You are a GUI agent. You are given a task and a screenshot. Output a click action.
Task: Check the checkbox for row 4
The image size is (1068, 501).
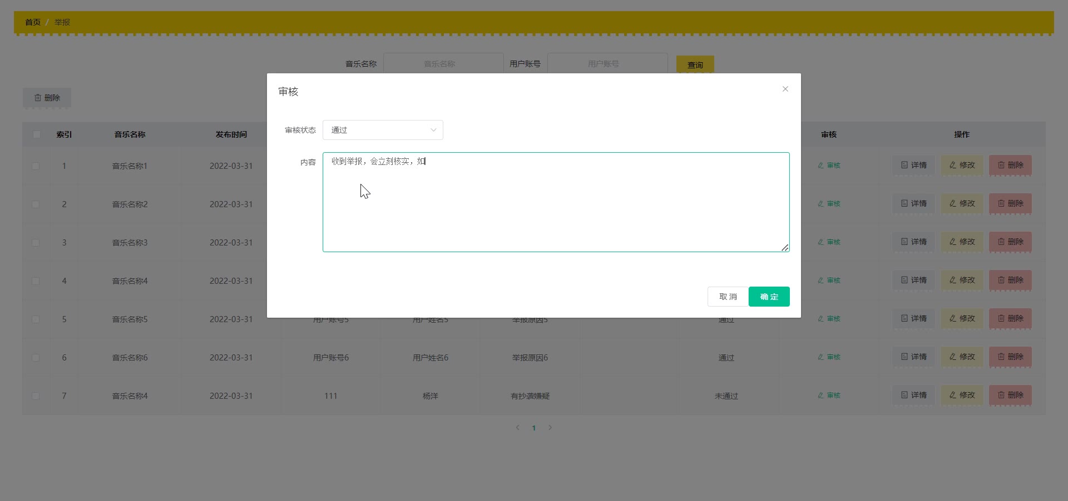click(x=36, y=281)
